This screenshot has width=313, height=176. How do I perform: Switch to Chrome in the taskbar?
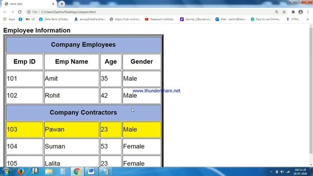77,172
